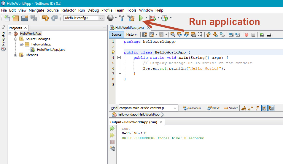Toggle Whole Words in find bar

[250, 108]
